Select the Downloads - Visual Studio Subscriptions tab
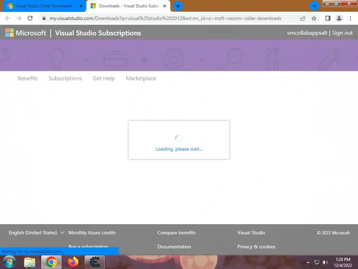Screen dimensions: 358x269 129,6
